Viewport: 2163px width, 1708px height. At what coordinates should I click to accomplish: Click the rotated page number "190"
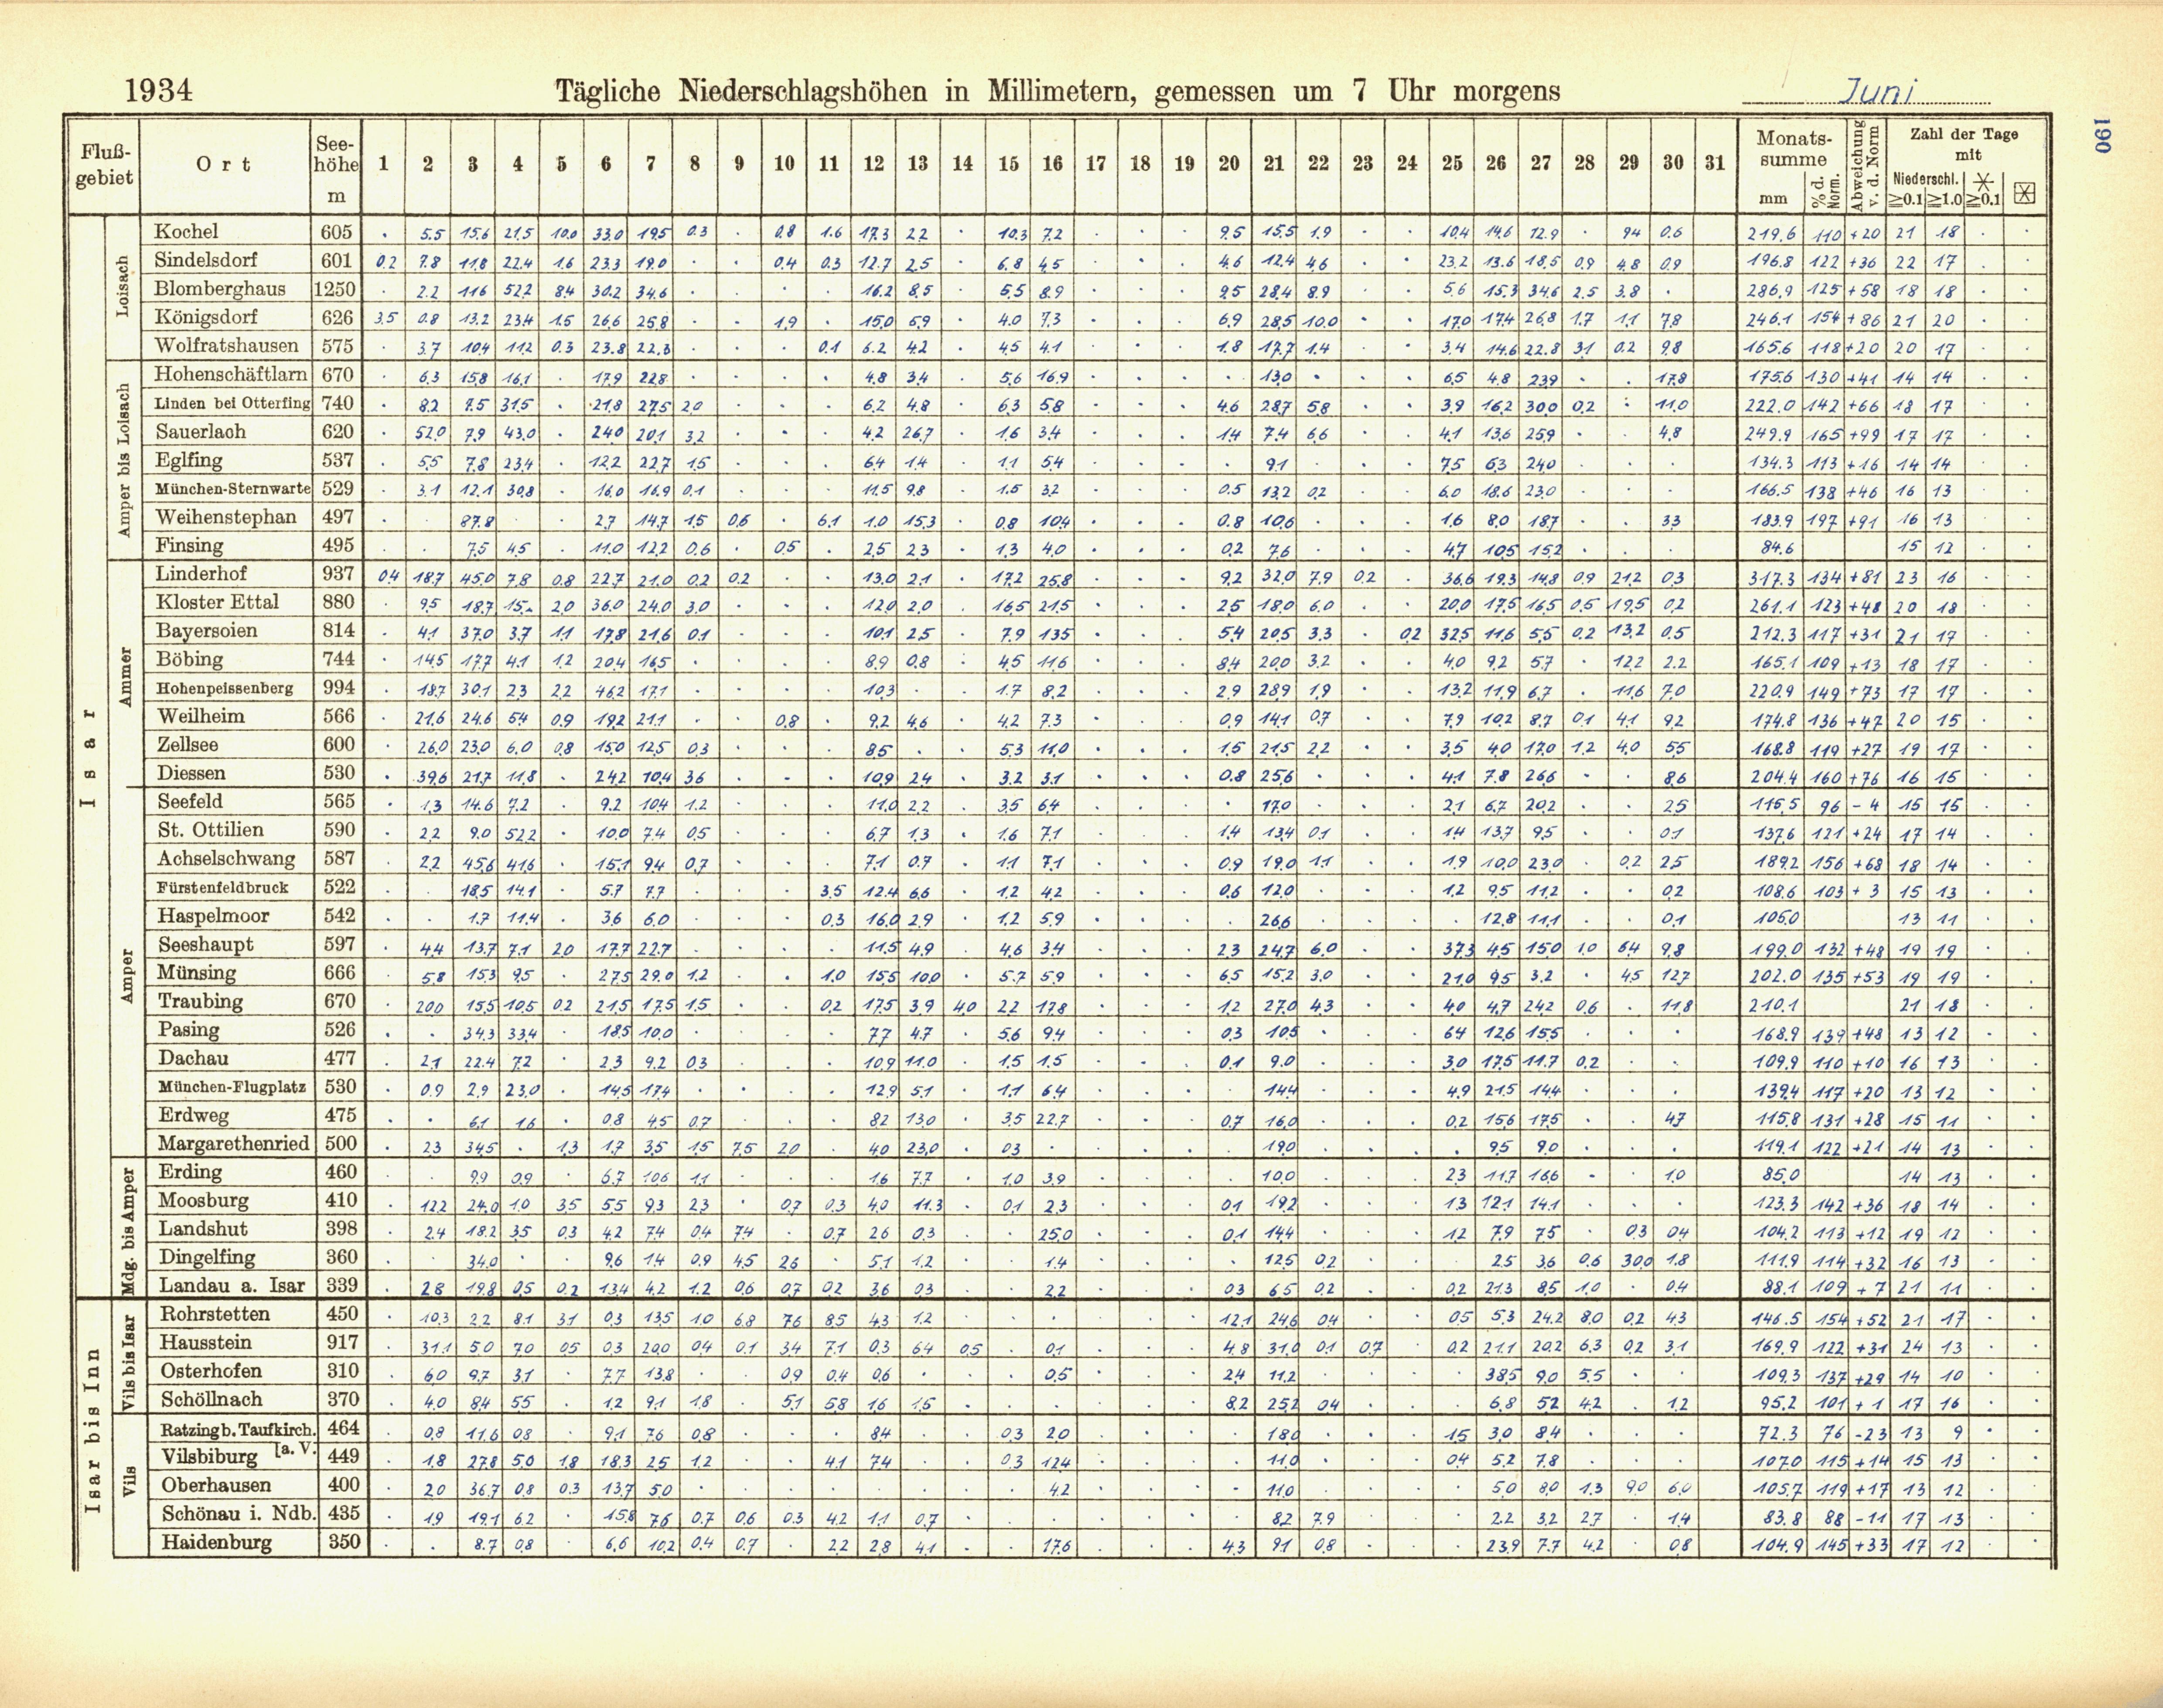click(x=2101, y=137)
